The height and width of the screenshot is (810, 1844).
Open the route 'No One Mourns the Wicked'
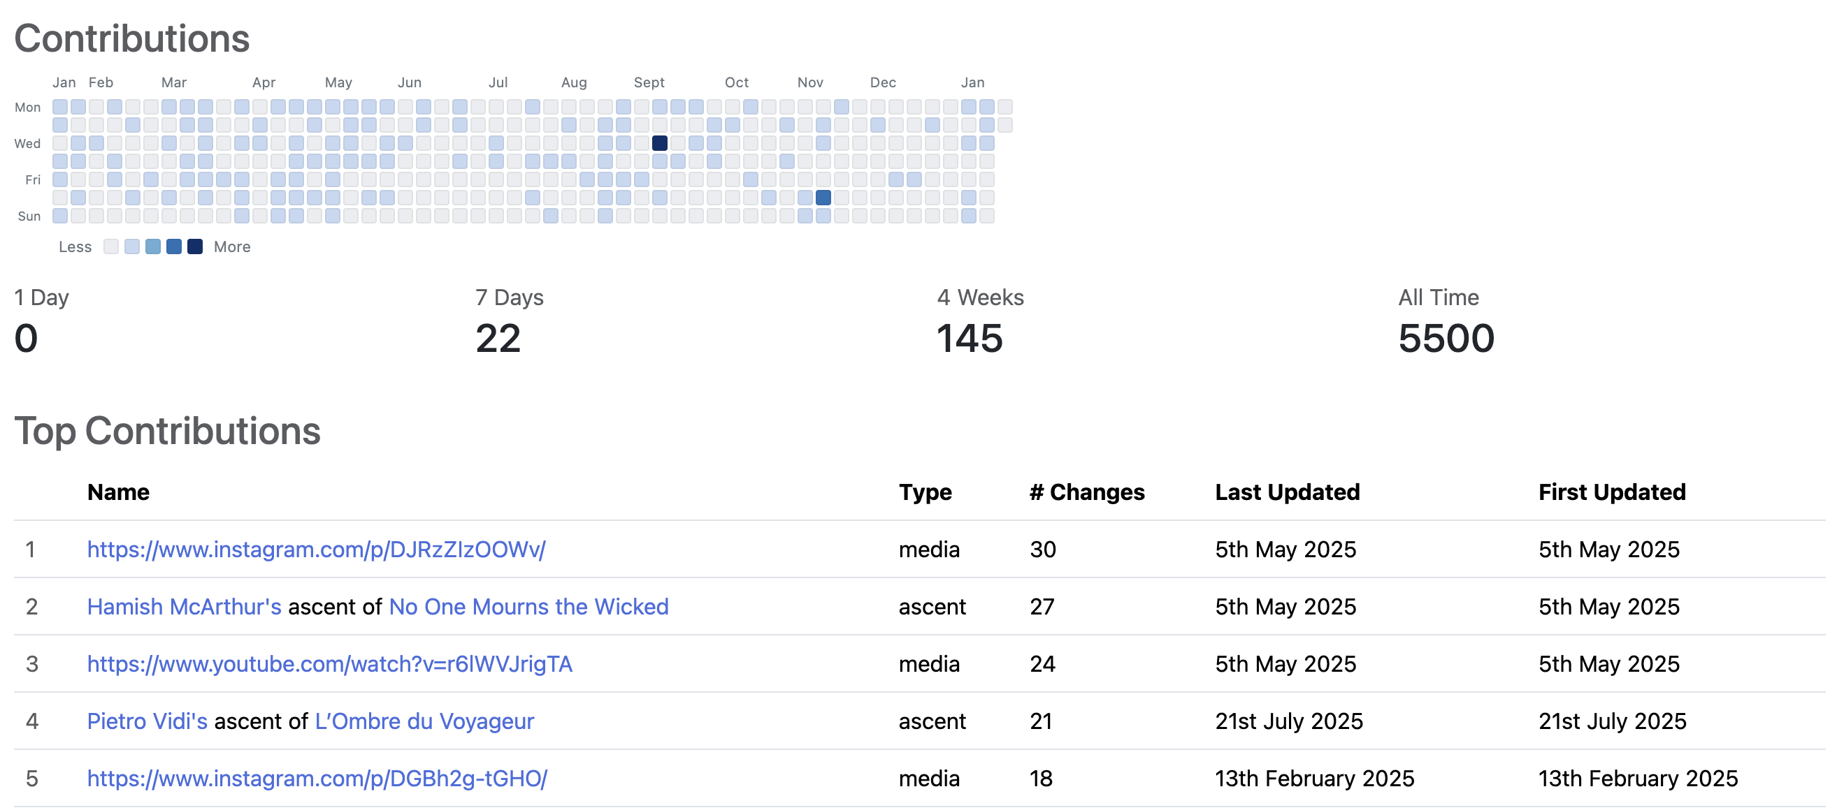point(528,607)
